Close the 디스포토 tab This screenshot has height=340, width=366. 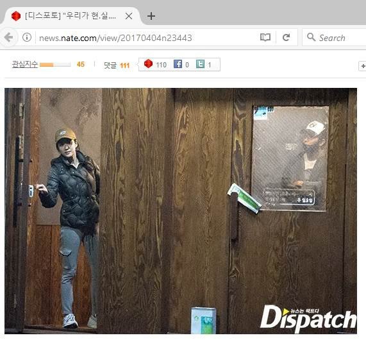pyautogui.click(x=129, y=16)
